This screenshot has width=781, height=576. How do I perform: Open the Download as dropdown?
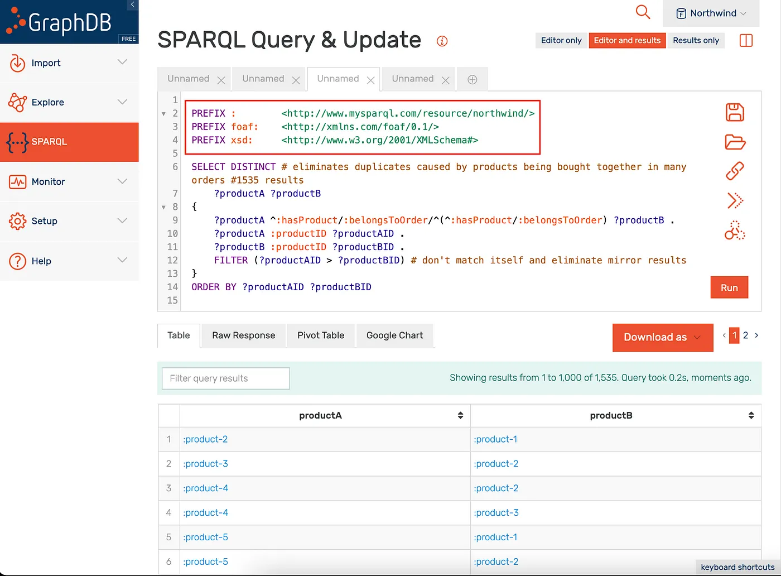[x=663, y=337]
